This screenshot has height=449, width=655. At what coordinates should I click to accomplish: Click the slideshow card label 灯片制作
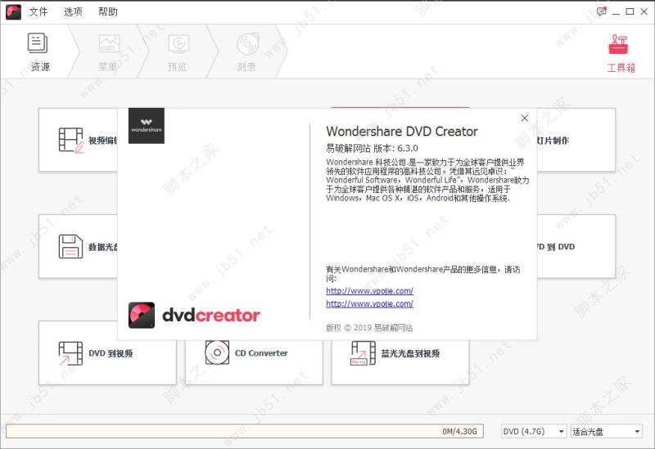553,141
